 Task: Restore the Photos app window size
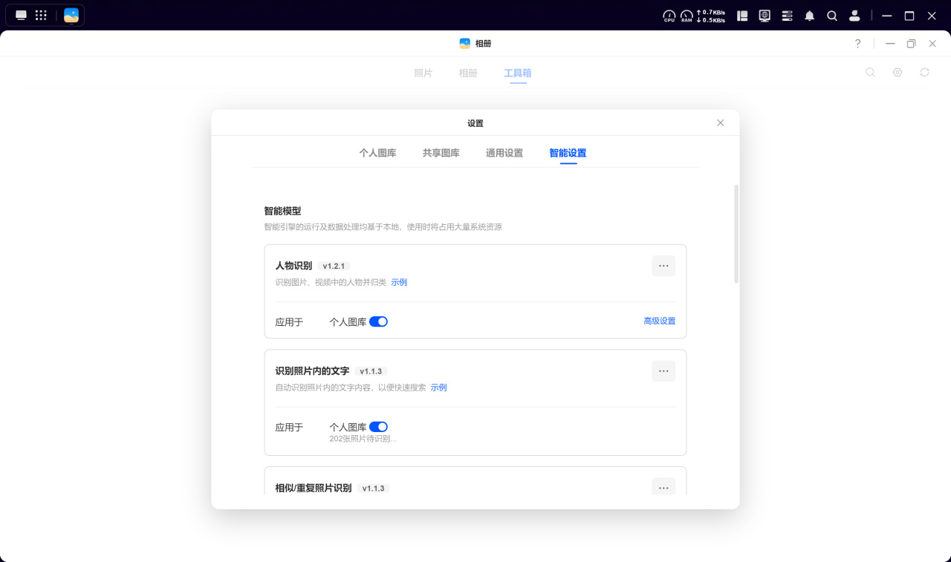tap(912, 44)
